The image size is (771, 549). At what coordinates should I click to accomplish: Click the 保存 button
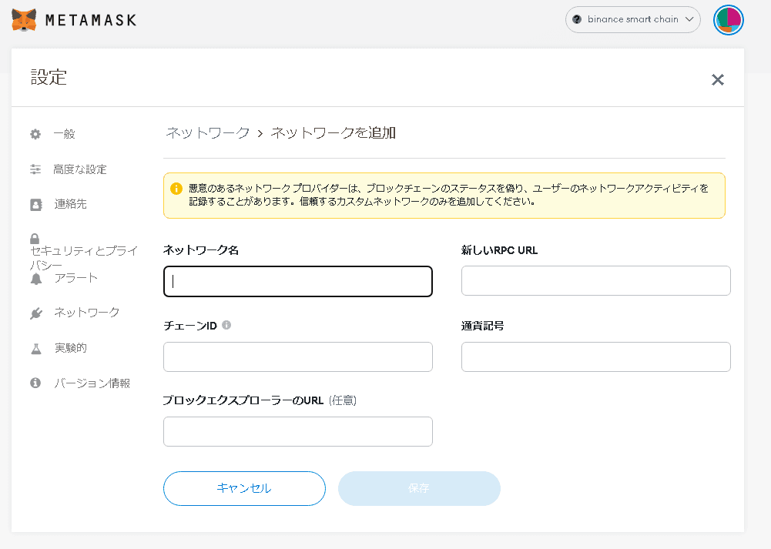coord(419,488)
